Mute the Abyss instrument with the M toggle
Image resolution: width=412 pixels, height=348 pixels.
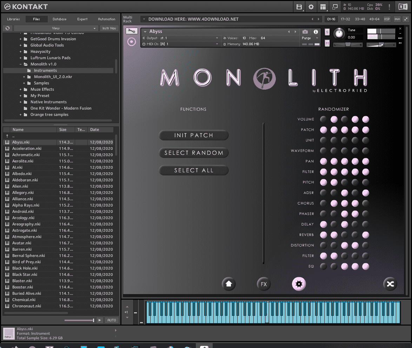327,42
